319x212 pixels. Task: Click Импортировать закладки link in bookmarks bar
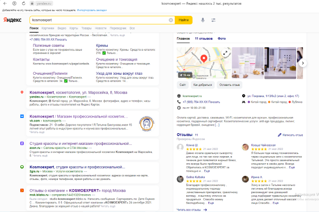coord(92,10)
